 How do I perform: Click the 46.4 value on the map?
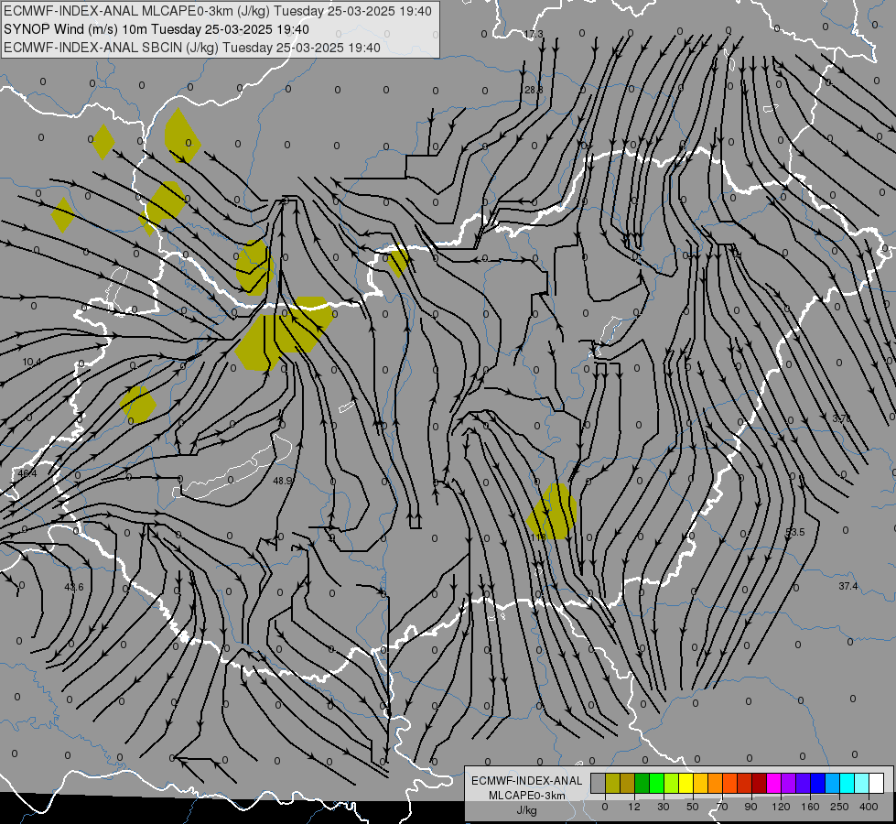[x=27, y=473]
